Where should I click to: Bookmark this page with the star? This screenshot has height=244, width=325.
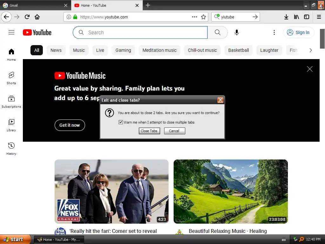click(x=203, y=17)
